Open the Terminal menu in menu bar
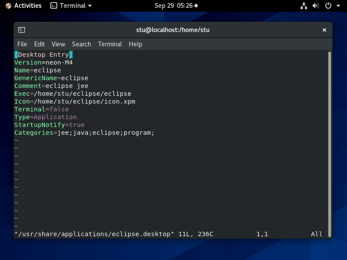This screenshot has height=260, width=347. coord(110,44)
